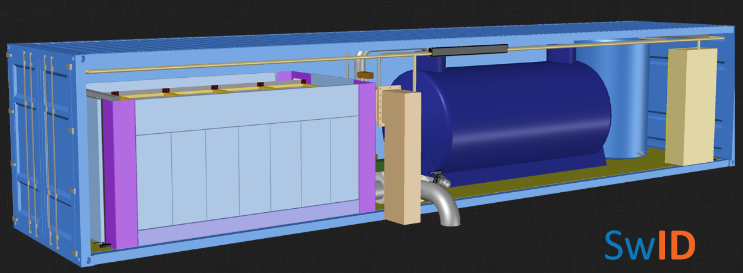
Task: Click the SwID logo
Action: tap(650, 246)
